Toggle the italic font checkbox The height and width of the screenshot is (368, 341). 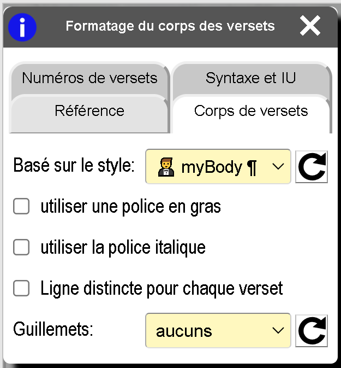click(21, 248)
